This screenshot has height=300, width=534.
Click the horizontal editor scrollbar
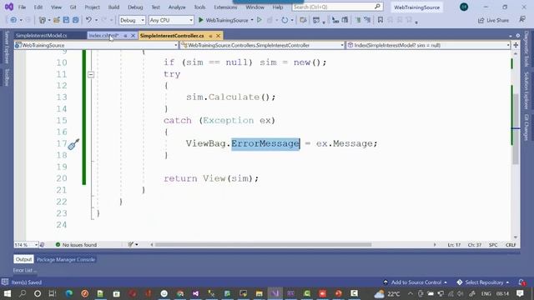coord(263,244)
